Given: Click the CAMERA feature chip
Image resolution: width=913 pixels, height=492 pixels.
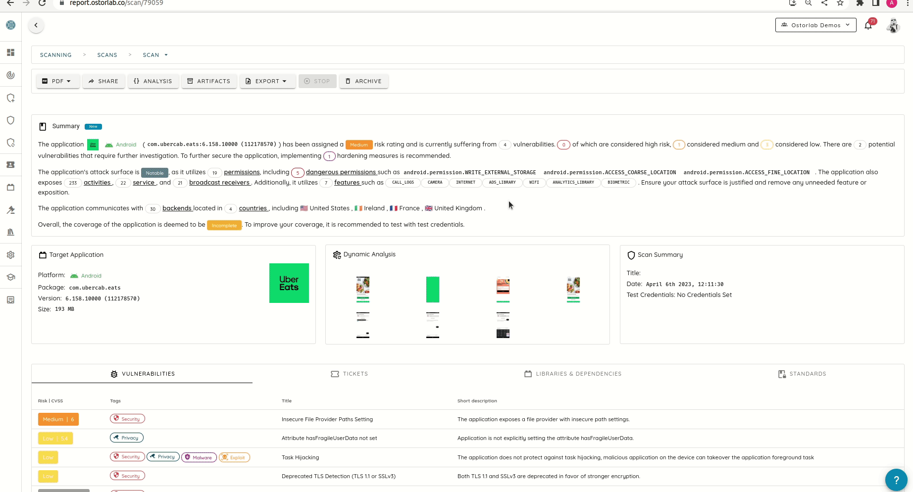Looking at the screenshot, I should click(435, 183).
